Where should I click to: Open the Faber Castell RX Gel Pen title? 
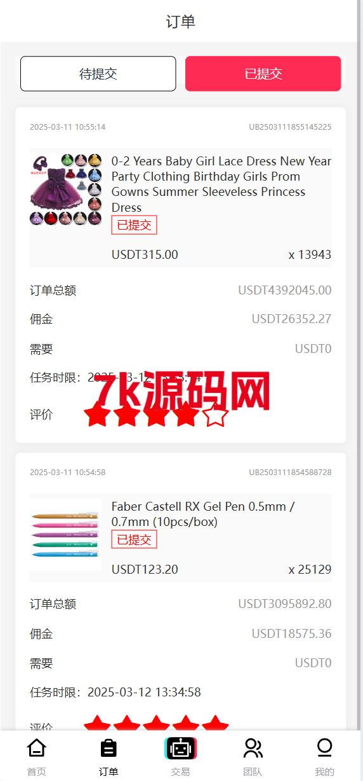tap(203, 515)
